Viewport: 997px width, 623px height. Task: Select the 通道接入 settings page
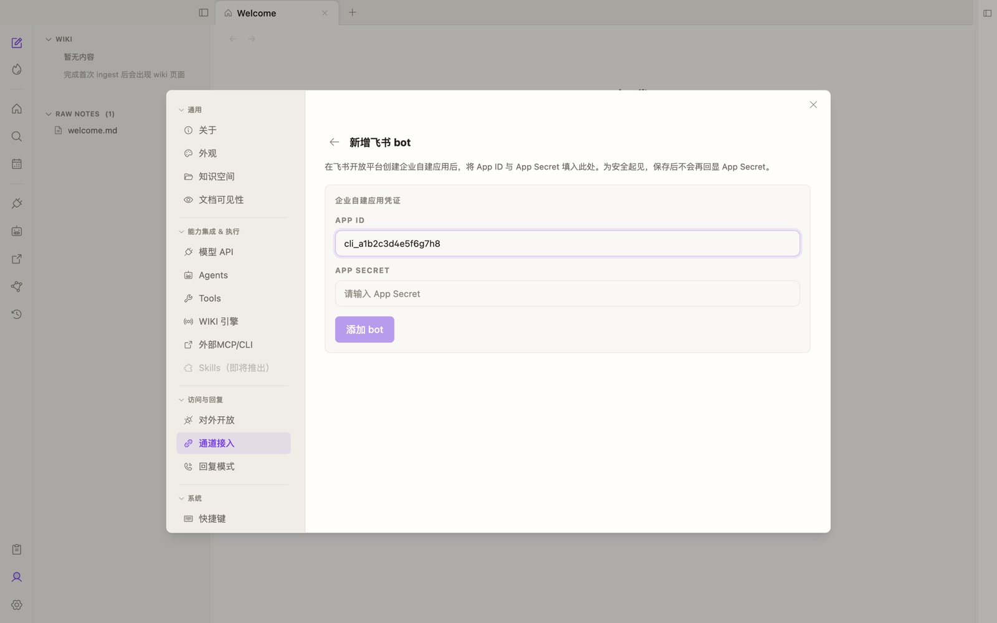234,443
